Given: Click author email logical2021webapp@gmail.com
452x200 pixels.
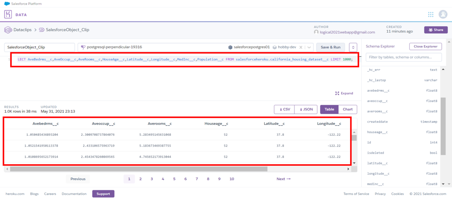Looking at the screenshot, I should pyautogui.click(x=347, y=32).
